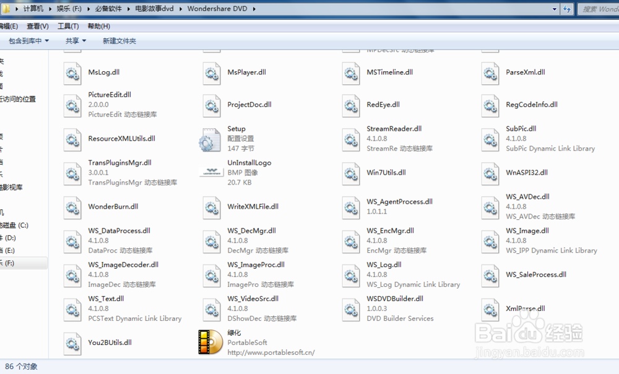
Task: Click the WS_Log.dll file name
Action: [x=384, y=264]
